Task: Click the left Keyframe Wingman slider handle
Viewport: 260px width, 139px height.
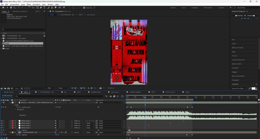Action: (236, 16)
